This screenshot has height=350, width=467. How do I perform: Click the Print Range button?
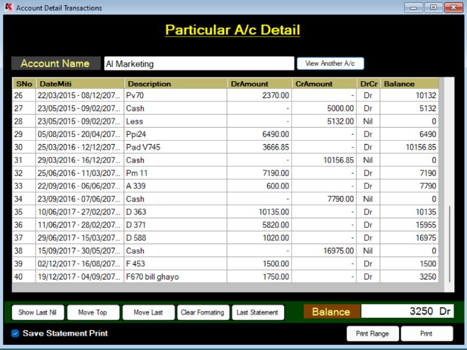pos(372,334)
